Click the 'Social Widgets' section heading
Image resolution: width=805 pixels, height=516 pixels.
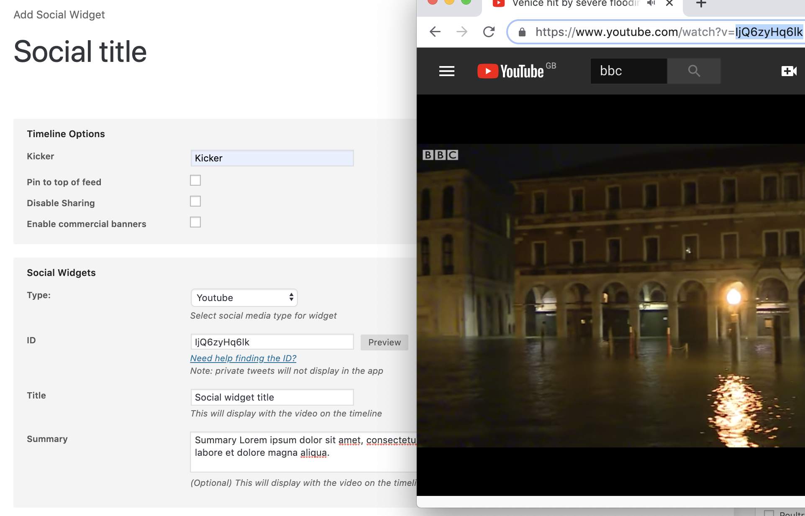click(61, 273)
